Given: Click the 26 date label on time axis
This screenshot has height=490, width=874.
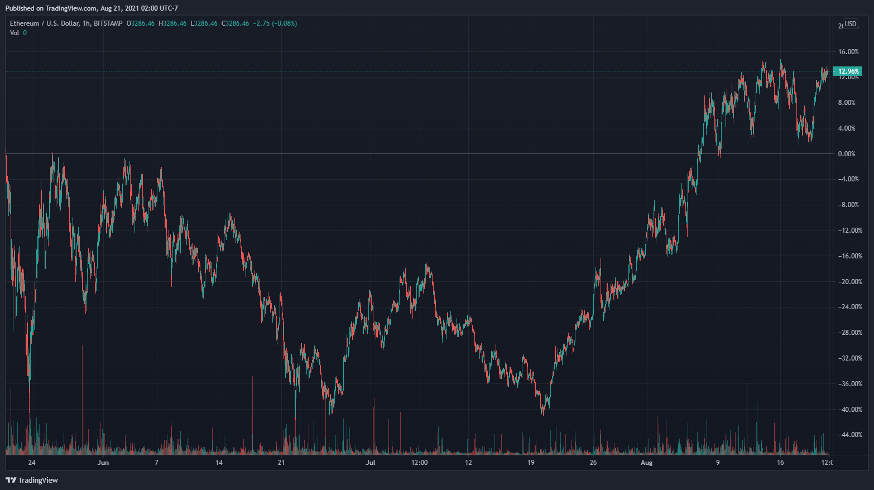Looking at the screenshot, I should pos(593,463).
